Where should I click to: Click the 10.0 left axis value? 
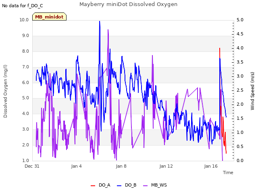[24, 20]
